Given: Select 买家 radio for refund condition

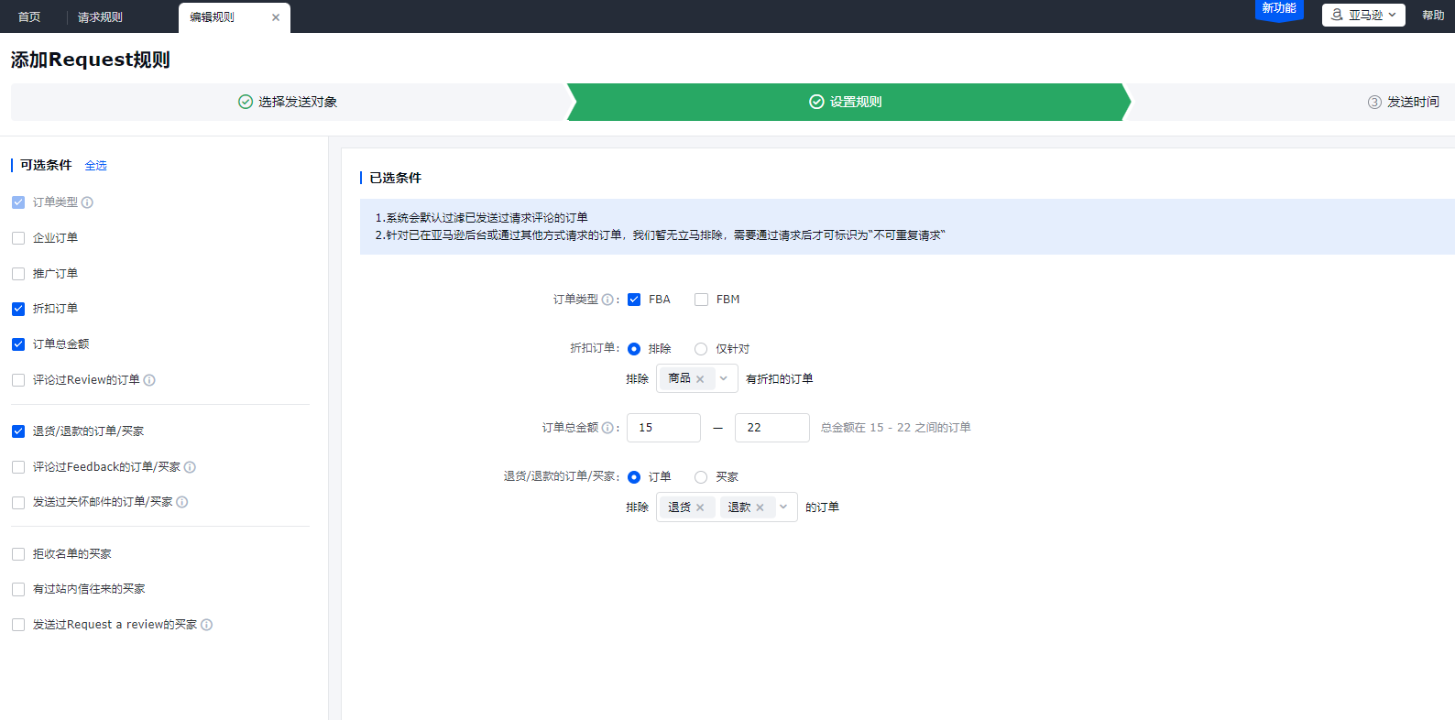Looking at the screenshot, I should (x=701, y=477).
